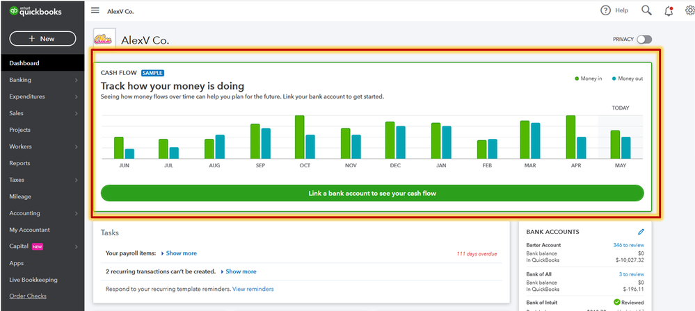The width and height of the screenshot is (695, 311).
Task: Open Capital in the sidebar
Action: tap(19, 246)
